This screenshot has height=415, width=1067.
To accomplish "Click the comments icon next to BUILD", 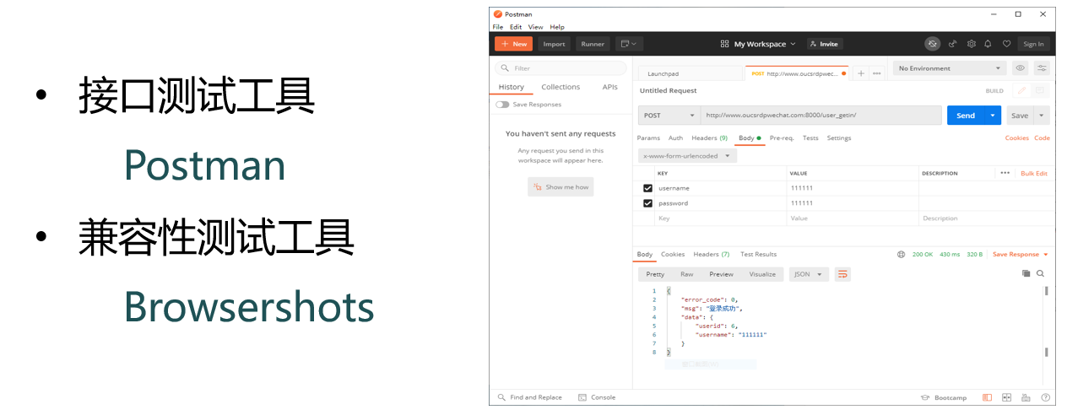I will point(1040,90).
